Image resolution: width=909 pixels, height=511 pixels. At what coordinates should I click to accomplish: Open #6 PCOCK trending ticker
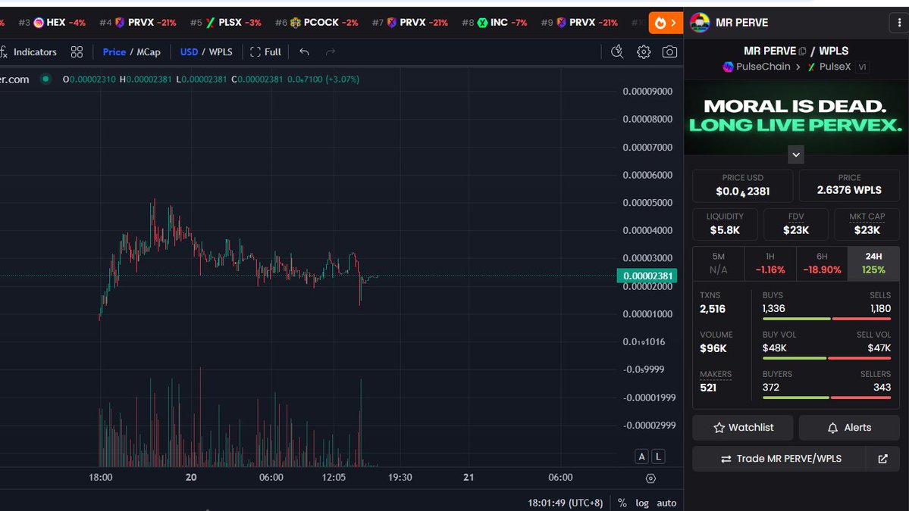pos(317,23)
